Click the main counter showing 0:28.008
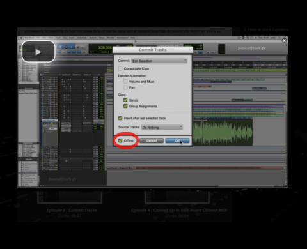 104,47
